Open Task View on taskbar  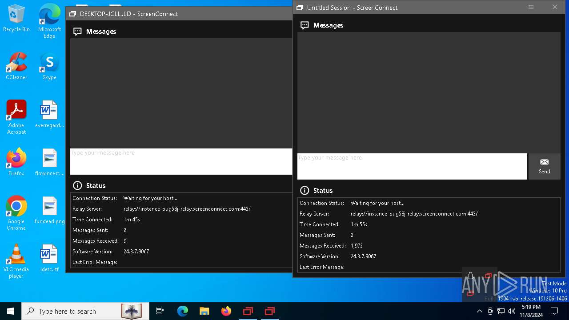click(x=160, y=311)
